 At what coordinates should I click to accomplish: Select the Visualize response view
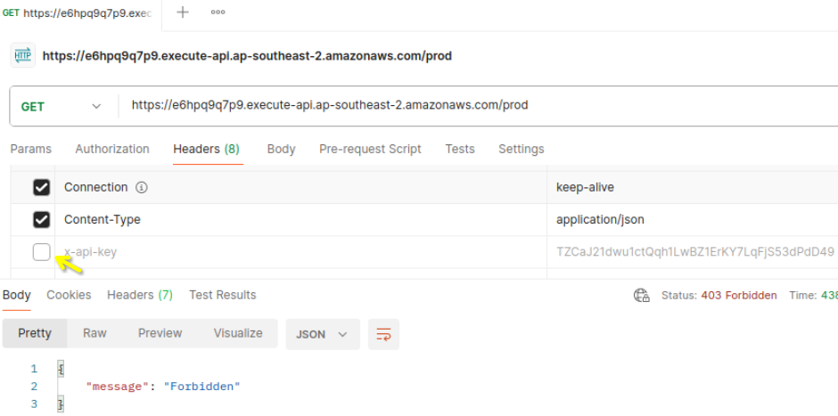(x=238, y=333)
